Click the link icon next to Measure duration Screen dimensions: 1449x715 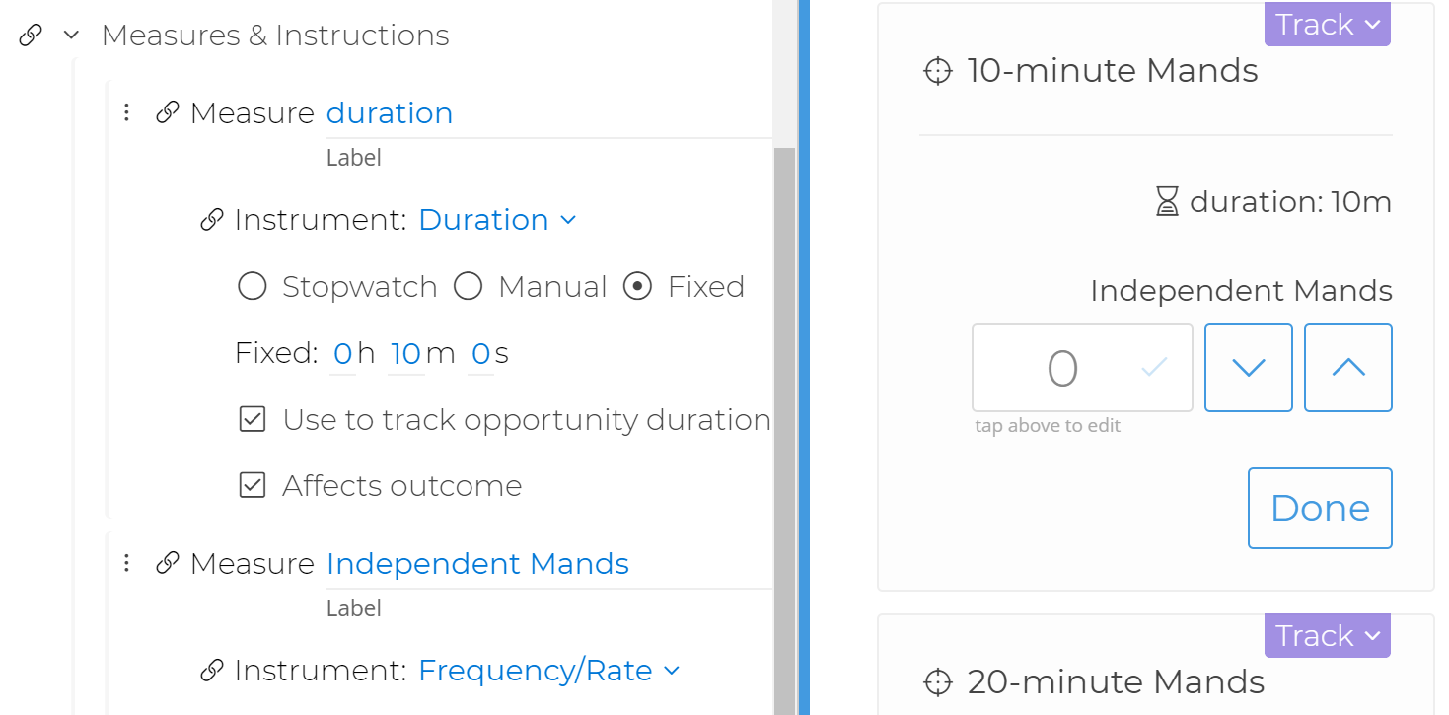(166, 111)
